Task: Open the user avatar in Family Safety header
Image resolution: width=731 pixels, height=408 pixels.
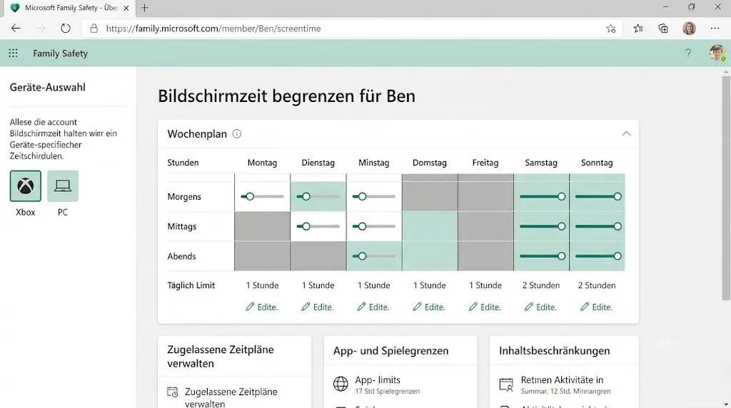Action: point(717,53)
